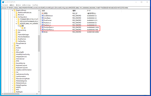151x96 pixels.
Task: Click the registry path address bar
Action: pos(75,8)
